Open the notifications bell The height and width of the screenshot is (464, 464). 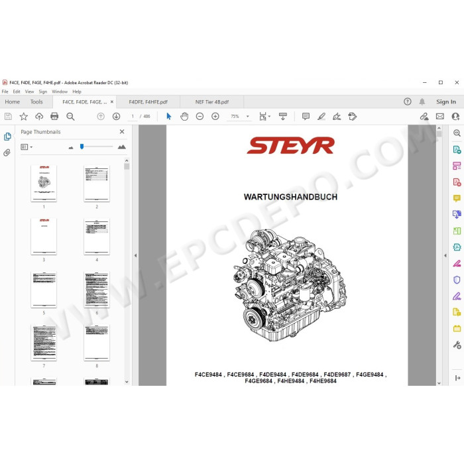coord(422,102)
